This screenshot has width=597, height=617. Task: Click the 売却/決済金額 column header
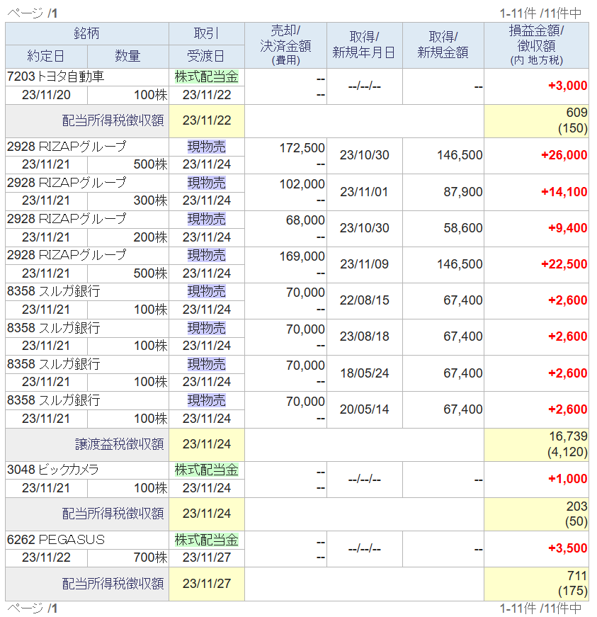click(285, 45)
